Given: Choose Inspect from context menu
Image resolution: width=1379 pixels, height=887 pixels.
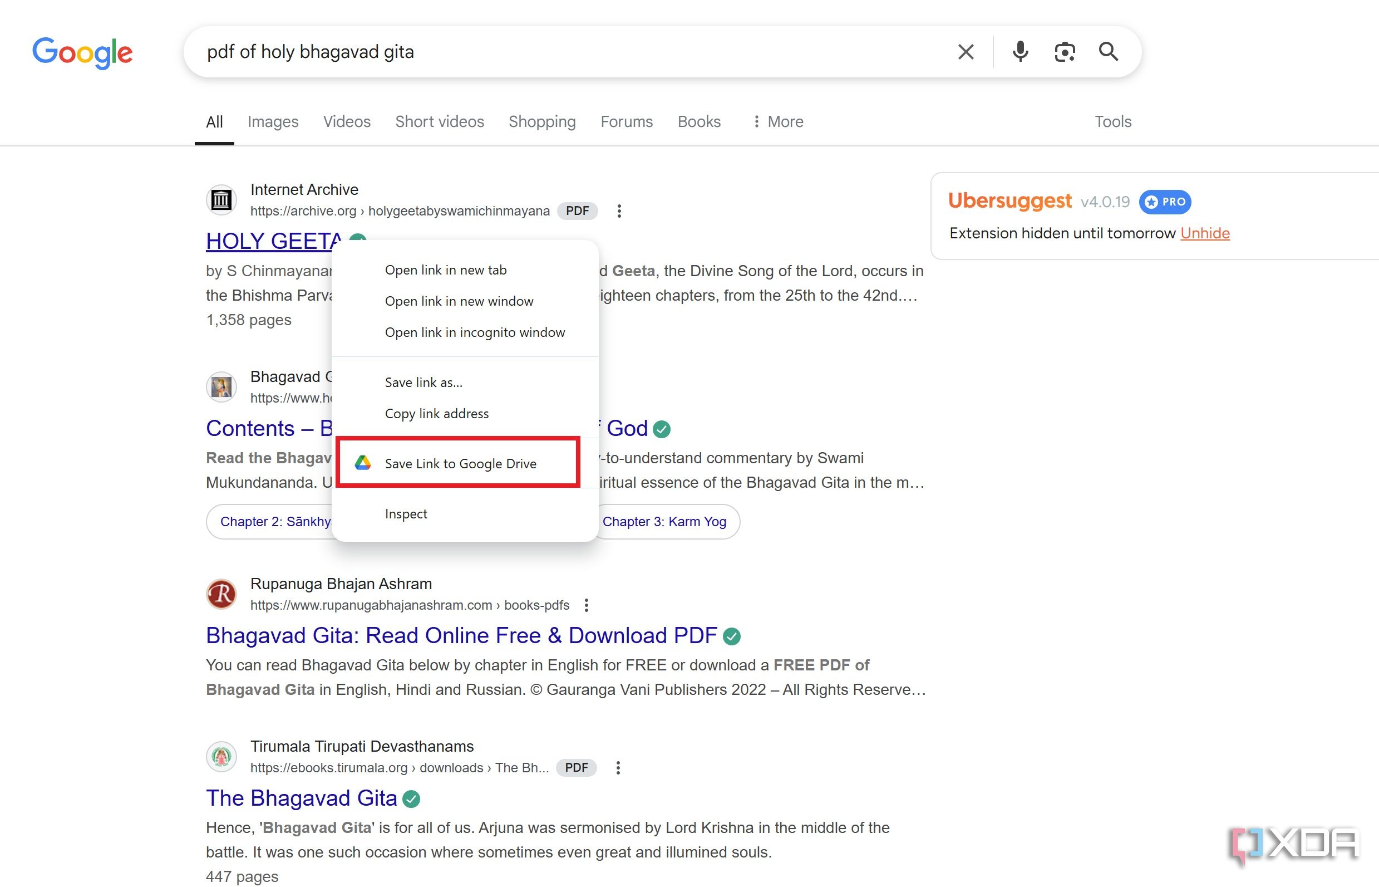Looking at the screenshot, I should click(465, 514).
